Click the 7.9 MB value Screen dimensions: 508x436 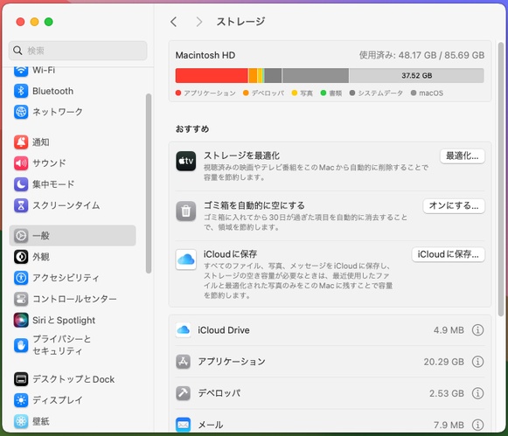(x=449, y=425)
